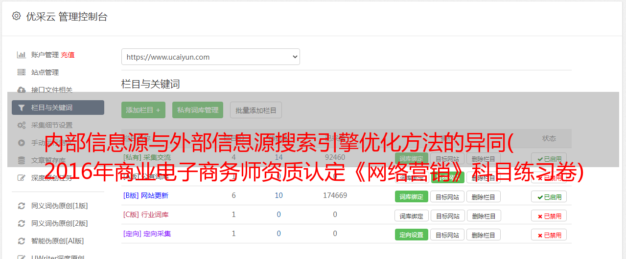Click the blue 14 in 采集交流 row
Image resolution: width=626 pixels, height=259 pixels.
[x=278, y=157]
